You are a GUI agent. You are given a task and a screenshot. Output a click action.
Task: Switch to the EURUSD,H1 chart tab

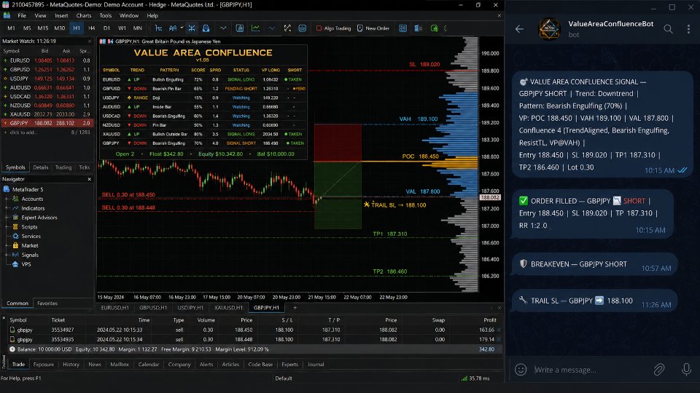[114, 307]
